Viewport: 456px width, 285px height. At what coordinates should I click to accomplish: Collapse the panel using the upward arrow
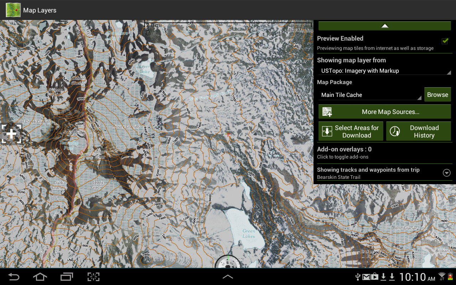click(x=385, y=25)
